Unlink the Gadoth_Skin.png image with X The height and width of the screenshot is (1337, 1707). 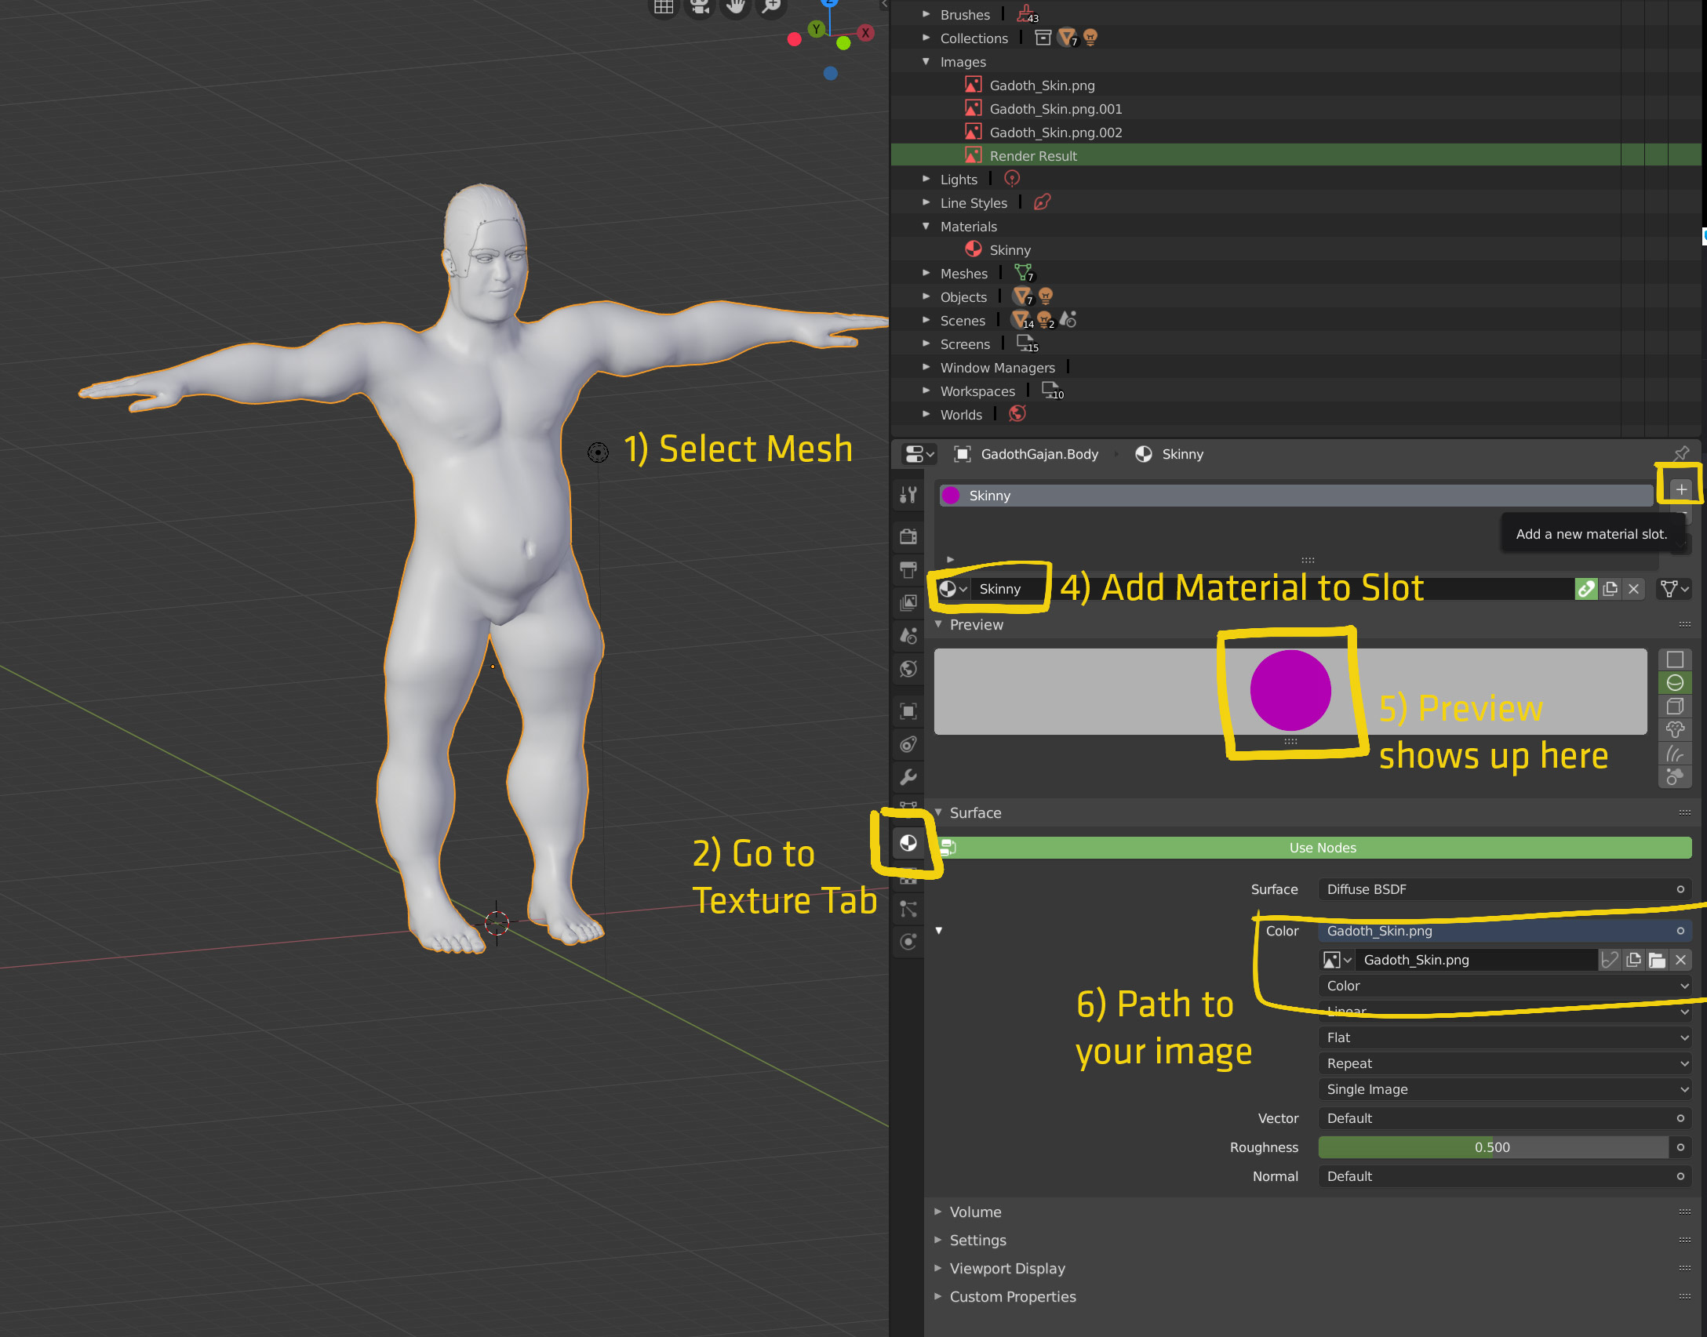click(1680, 960)
